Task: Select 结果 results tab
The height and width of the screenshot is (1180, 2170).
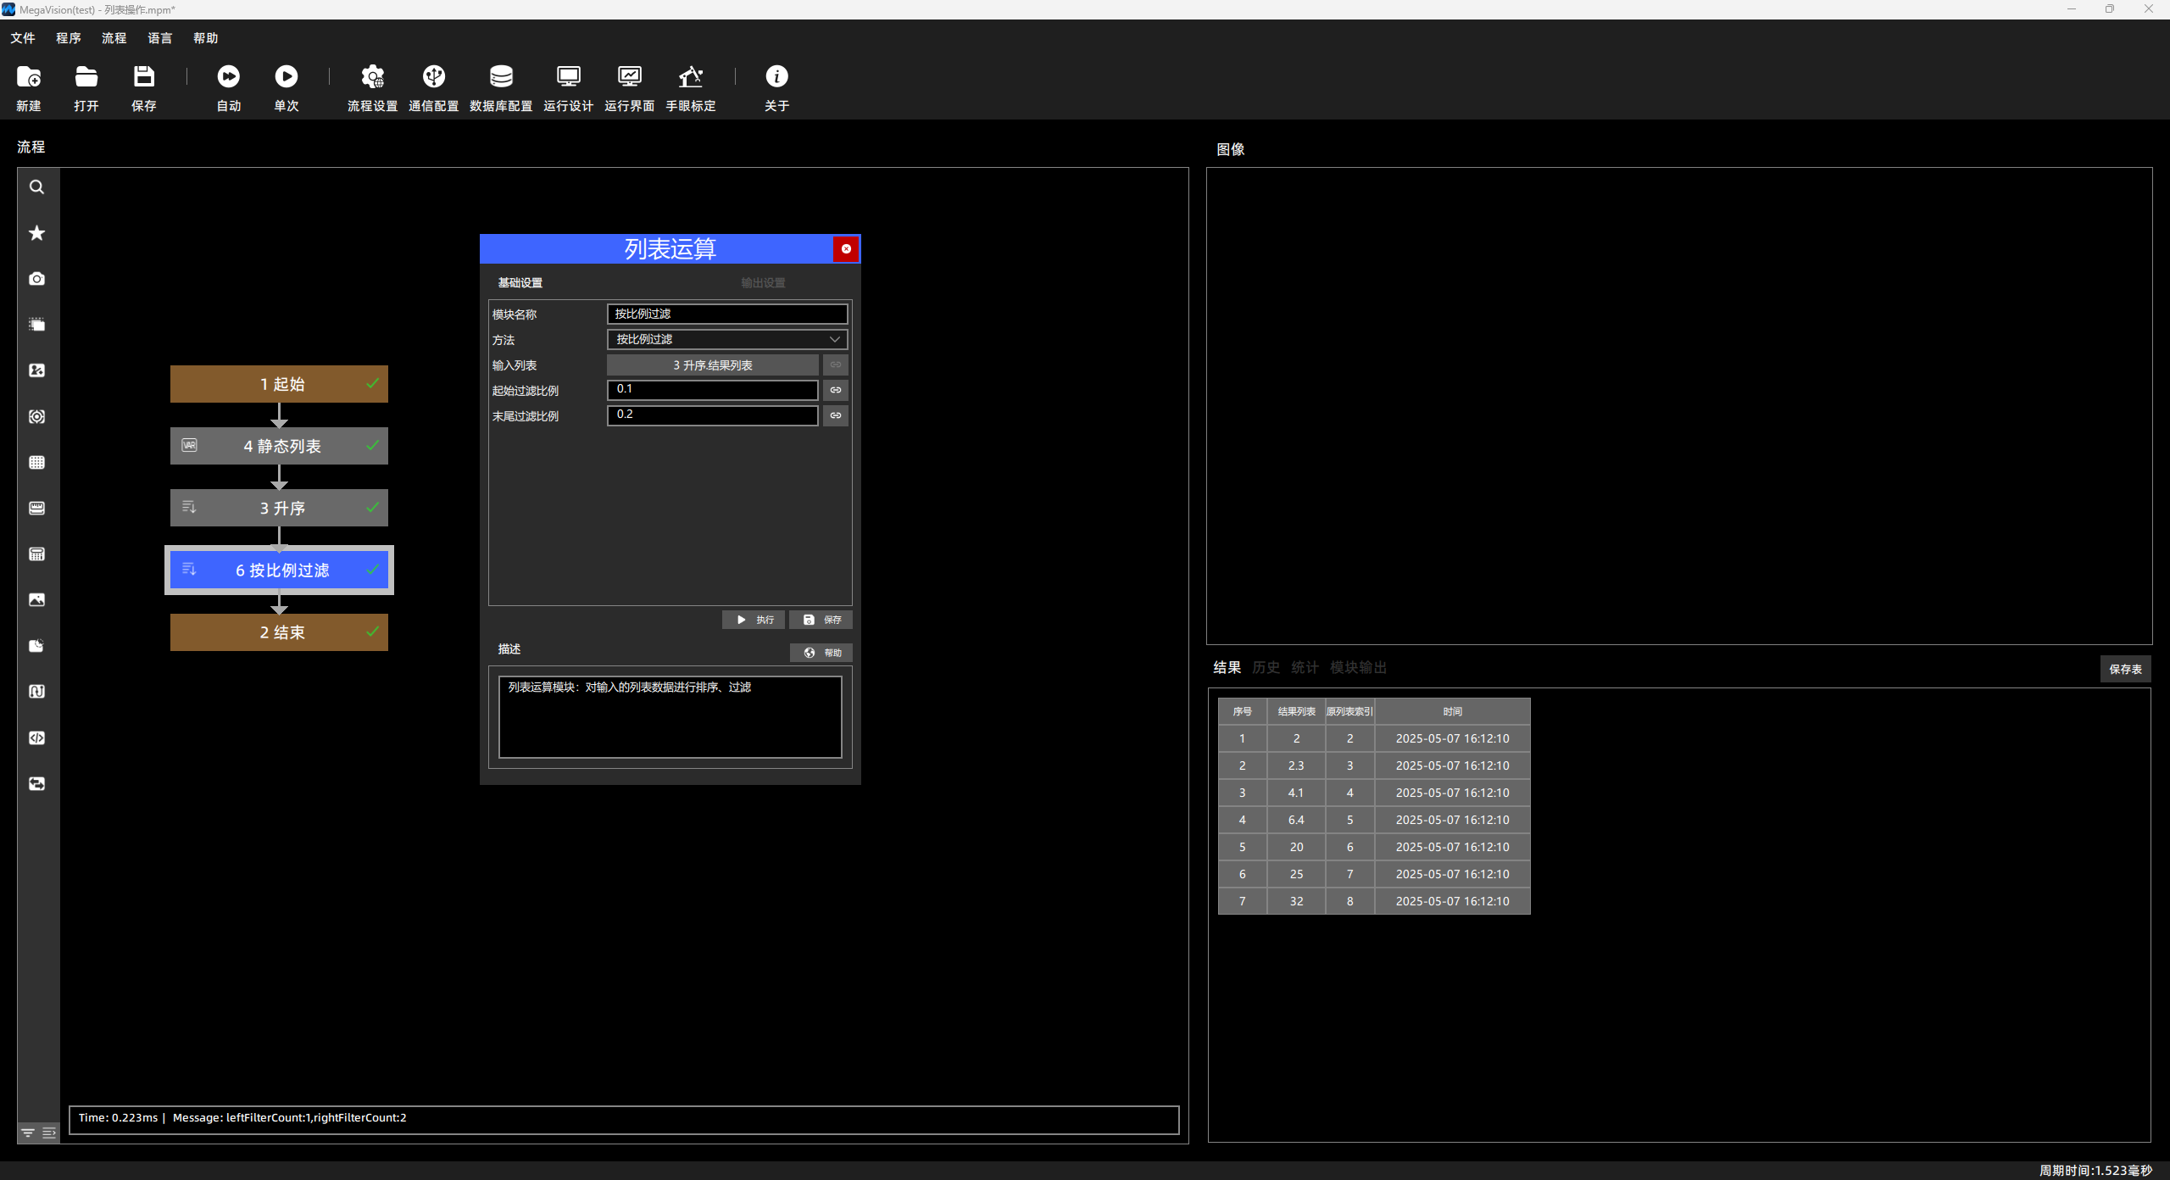Action: (x=1227, y=668)
